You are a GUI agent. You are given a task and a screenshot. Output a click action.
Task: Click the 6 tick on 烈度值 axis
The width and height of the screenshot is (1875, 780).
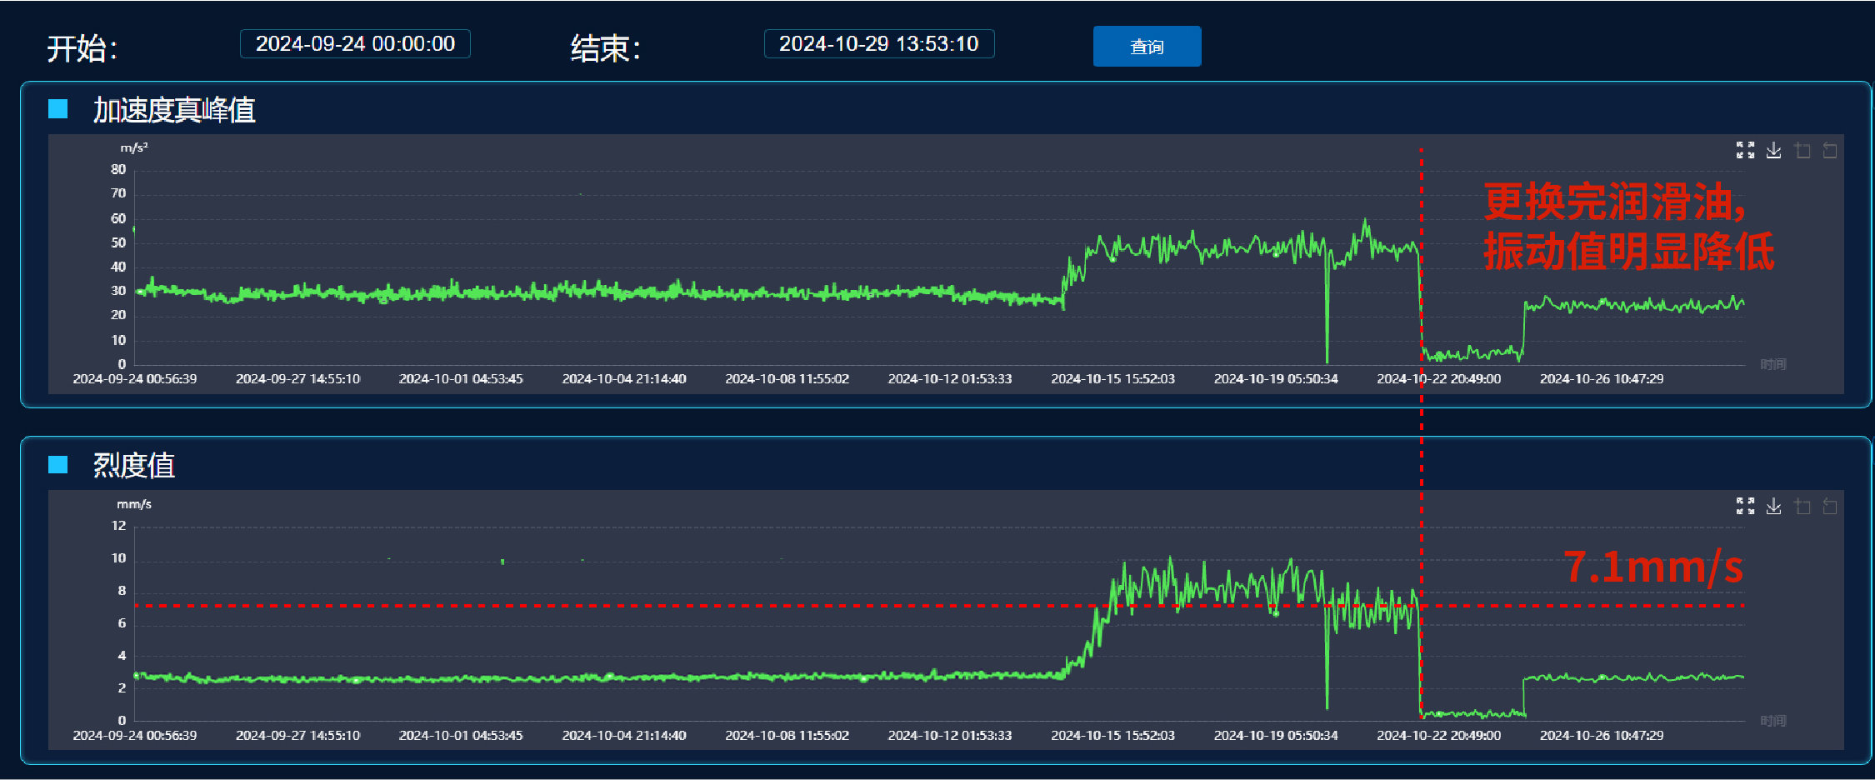122,623
